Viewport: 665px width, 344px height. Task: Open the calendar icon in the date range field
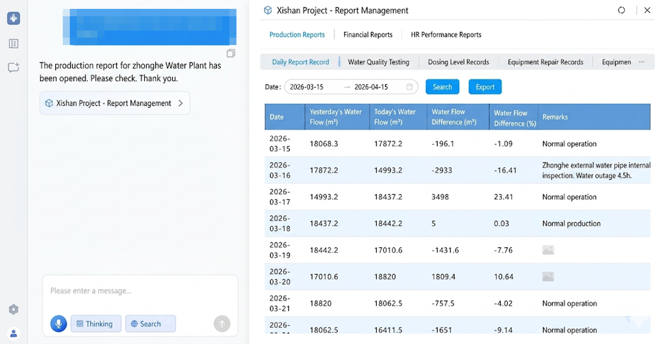pos(409,87)
